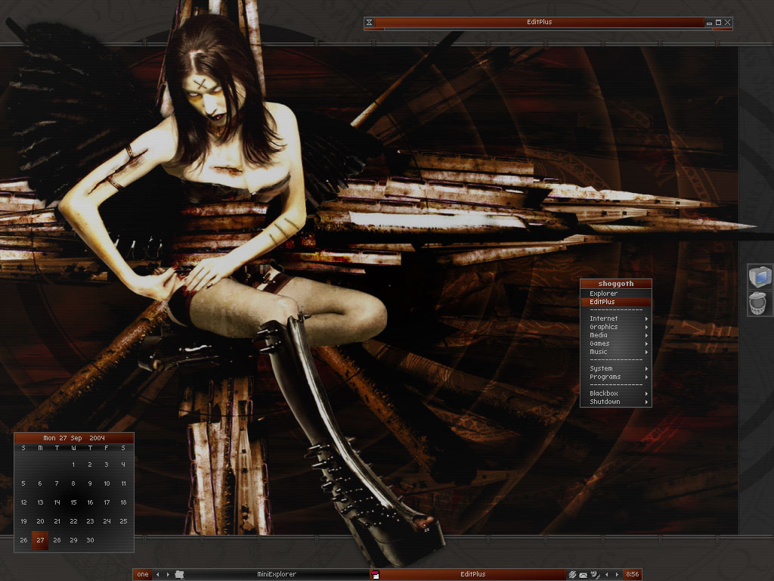Choose Explorer from the shoggoth menu
The image size is (774, 581).
[x=616, y=294]
